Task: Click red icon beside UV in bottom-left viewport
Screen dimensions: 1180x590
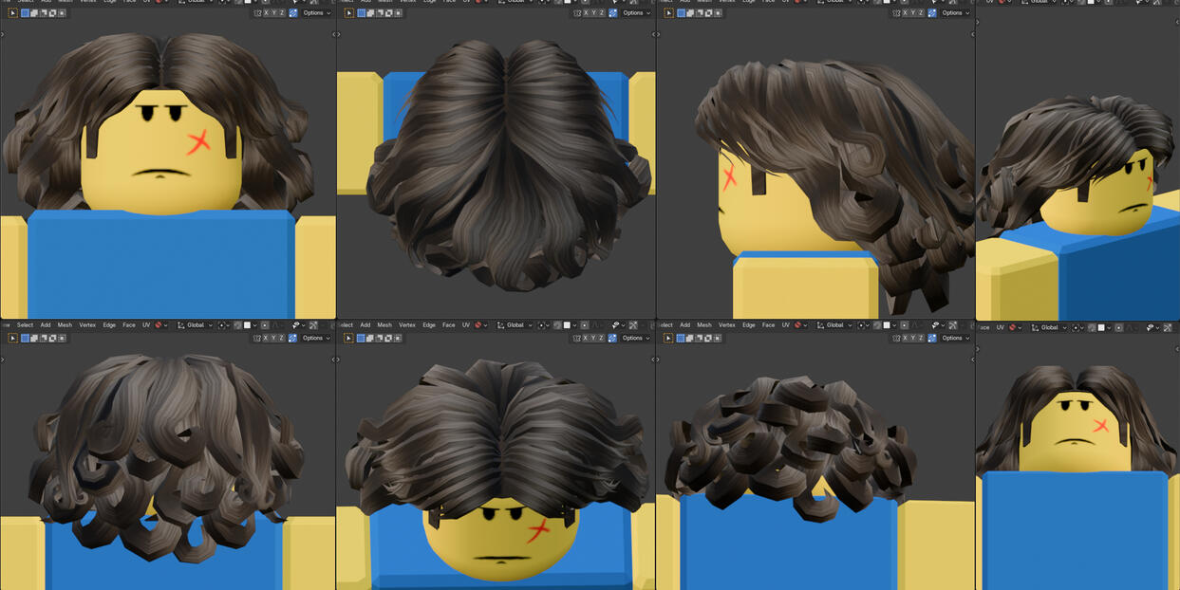Action: tap(158, 325)
